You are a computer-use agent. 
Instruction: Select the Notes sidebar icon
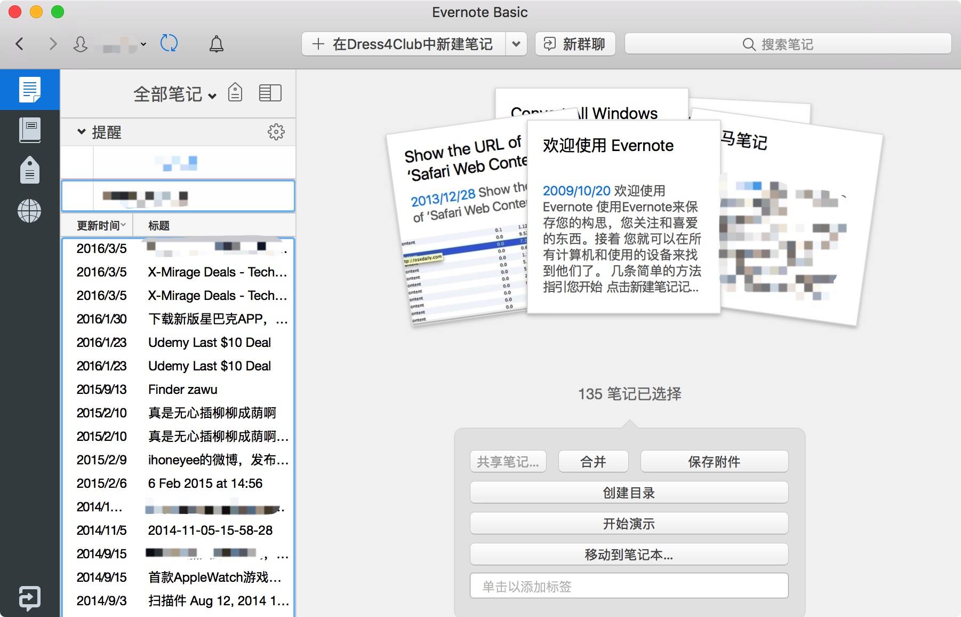coord(30,90)
